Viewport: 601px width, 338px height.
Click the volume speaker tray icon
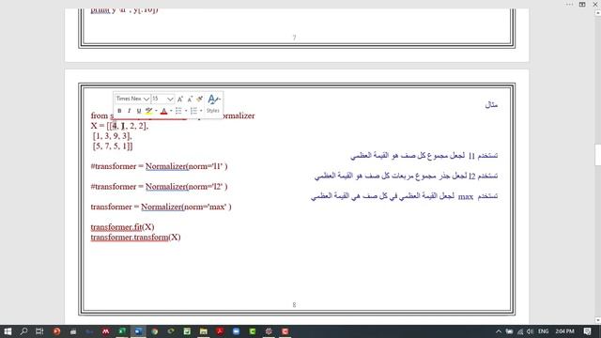tap(530, 331)
